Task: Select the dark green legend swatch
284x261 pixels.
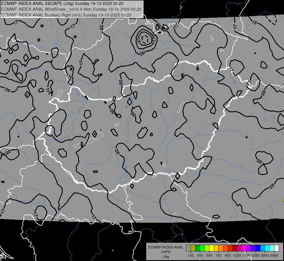Action: (198, 248)
